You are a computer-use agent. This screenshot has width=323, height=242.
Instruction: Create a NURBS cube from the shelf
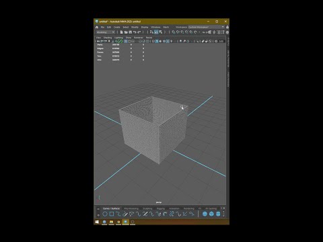(211, 214)
